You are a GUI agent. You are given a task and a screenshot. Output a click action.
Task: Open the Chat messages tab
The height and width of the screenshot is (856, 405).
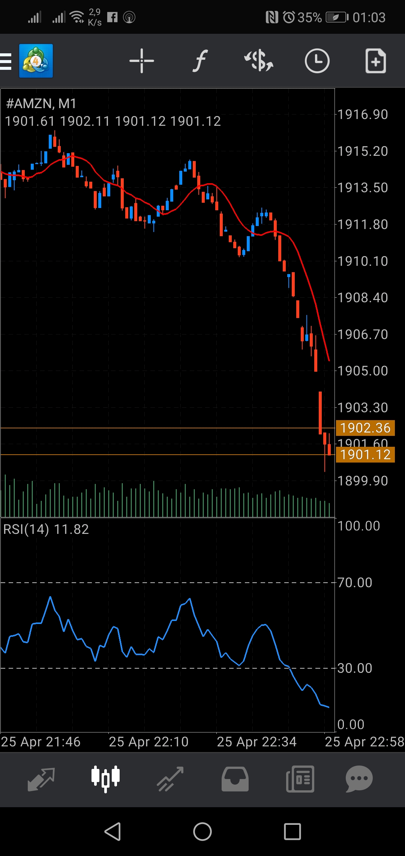click(x=359, y=779)
